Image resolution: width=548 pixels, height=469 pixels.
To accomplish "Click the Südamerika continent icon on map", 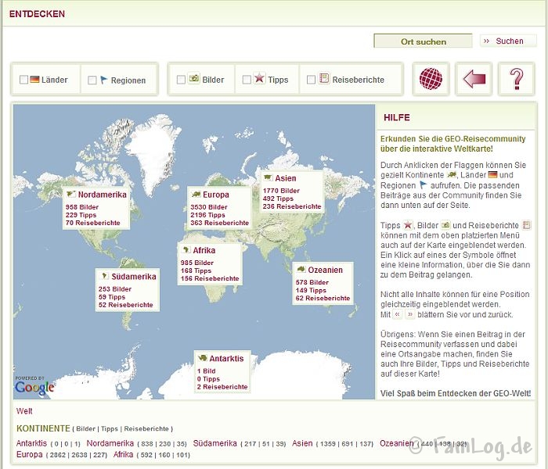I will pyautogui.click(x=104, y=276).
